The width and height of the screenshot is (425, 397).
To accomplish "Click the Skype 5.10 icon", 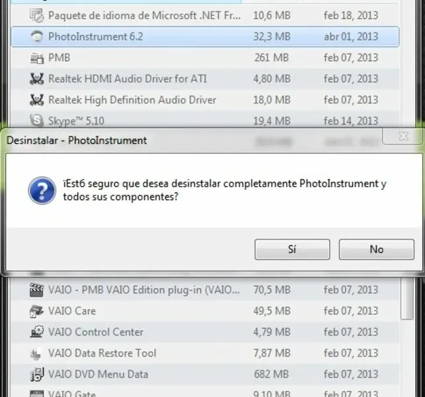I will click(x=37, y=121).
